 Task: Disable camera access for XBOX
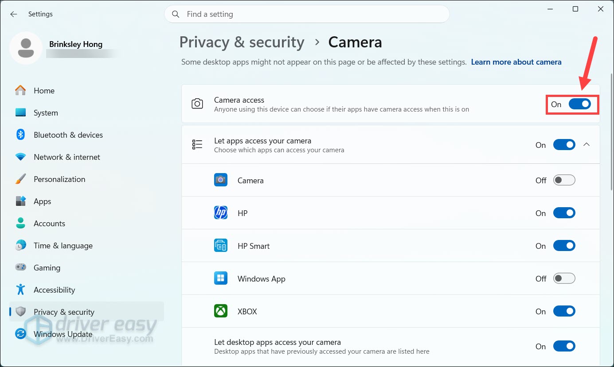click(x=564, y=311)
